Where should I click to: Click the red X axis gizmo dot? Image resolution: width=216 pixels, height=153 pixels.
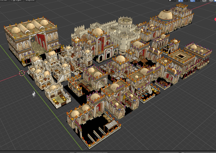coord(215,19)
